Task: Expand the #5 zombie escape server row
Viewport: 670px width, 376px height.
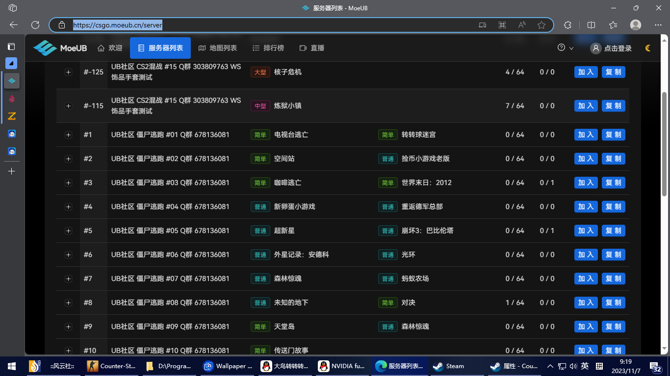Action: coord(68,231)
